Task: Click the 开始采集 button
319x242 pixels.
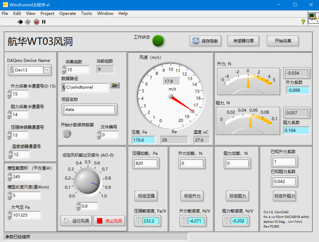Action: pyautogui.click(x=283, y=41)
